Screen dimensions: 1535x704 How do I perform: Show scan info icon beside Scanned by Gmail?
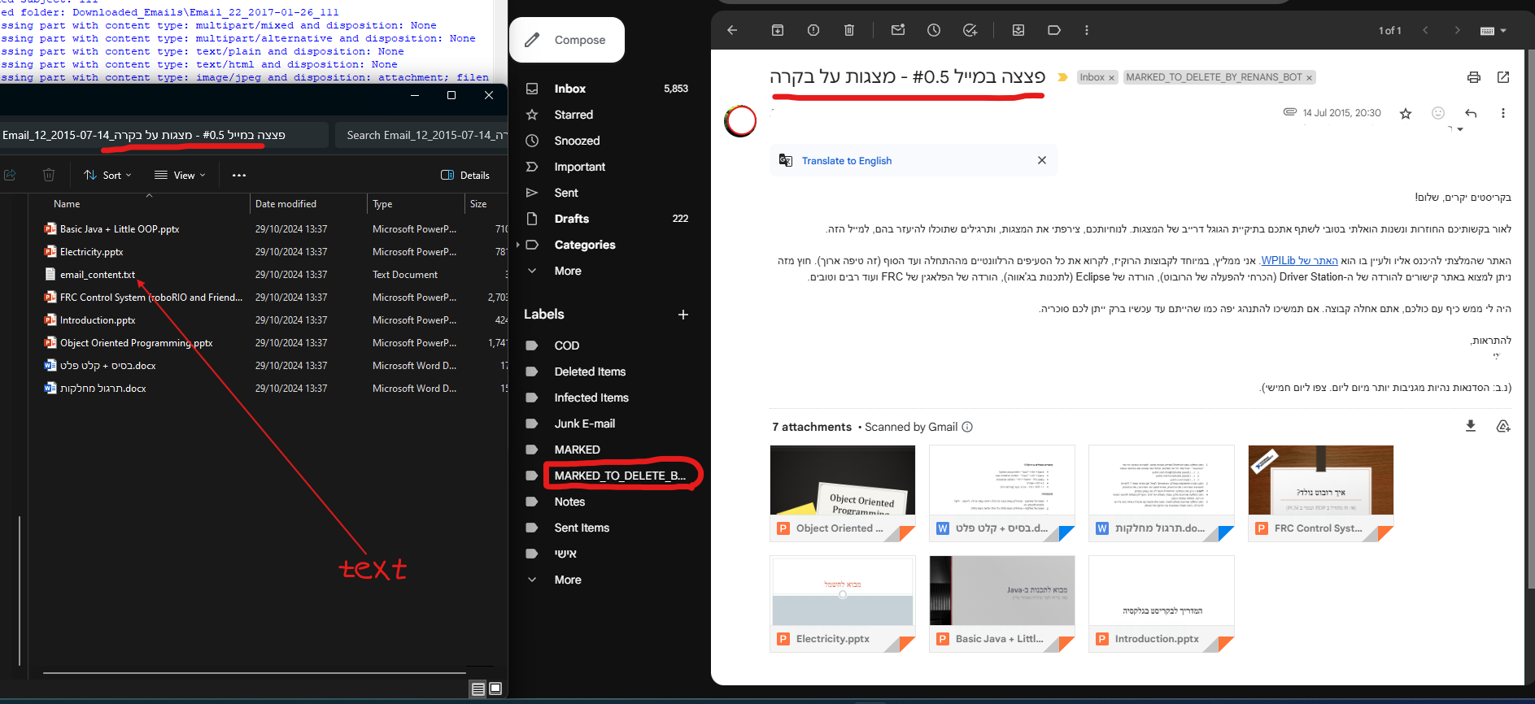[967, 427]
